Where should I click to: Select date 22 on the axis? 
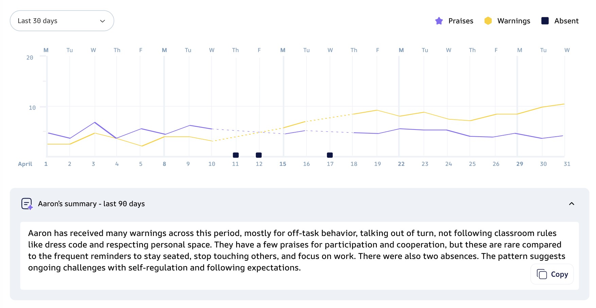401,164
